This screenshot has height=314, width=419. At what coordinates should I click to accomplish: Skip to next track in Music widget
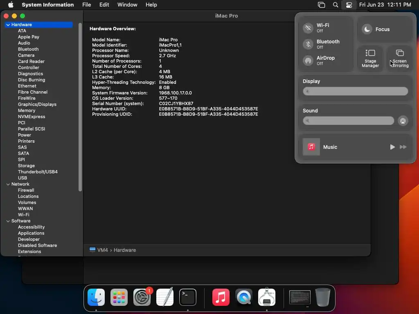tap(403, 147)
